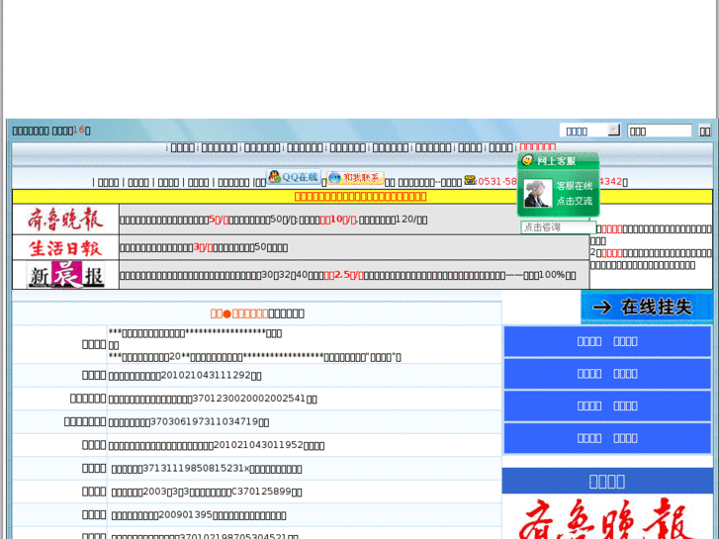Click the 生活日报 logo in price table
This screenshot has height=539, width=719.
[x=65, y=247]
